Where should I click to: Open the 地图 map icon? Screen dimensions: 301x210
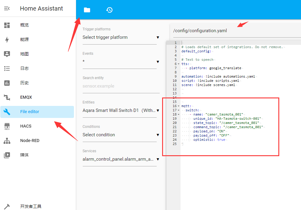click(x=7, y=54)
